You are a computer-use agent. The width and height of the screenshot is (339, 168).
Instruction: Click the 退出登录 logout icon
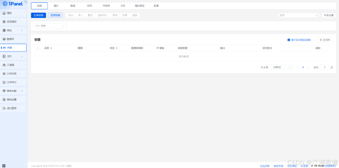pyautogui.click(x=4, y=108)
